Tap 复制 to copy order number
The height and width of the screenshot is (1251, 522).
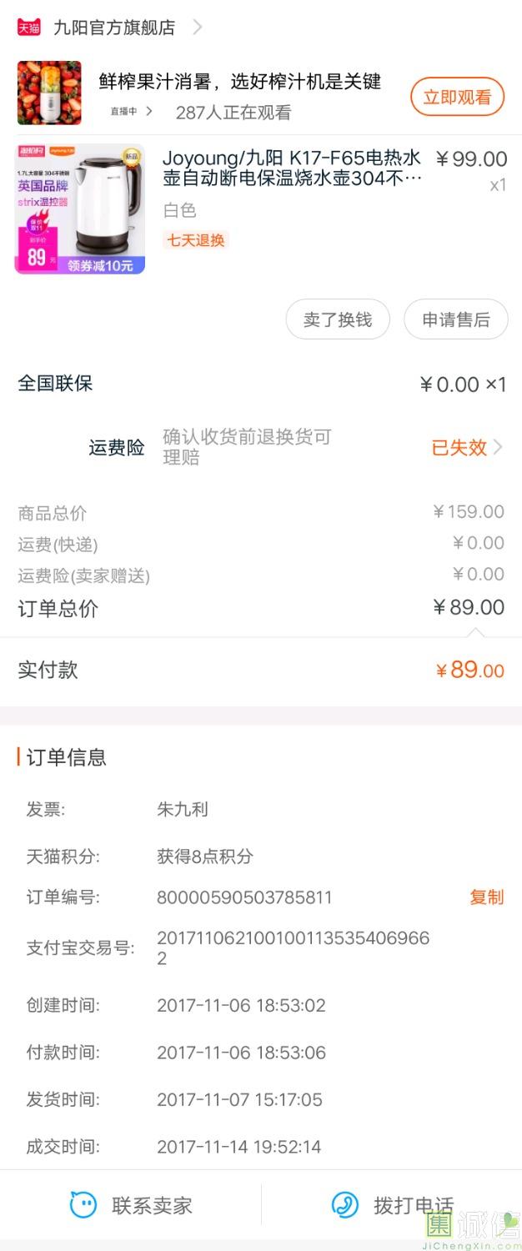[x=487, y=897]
